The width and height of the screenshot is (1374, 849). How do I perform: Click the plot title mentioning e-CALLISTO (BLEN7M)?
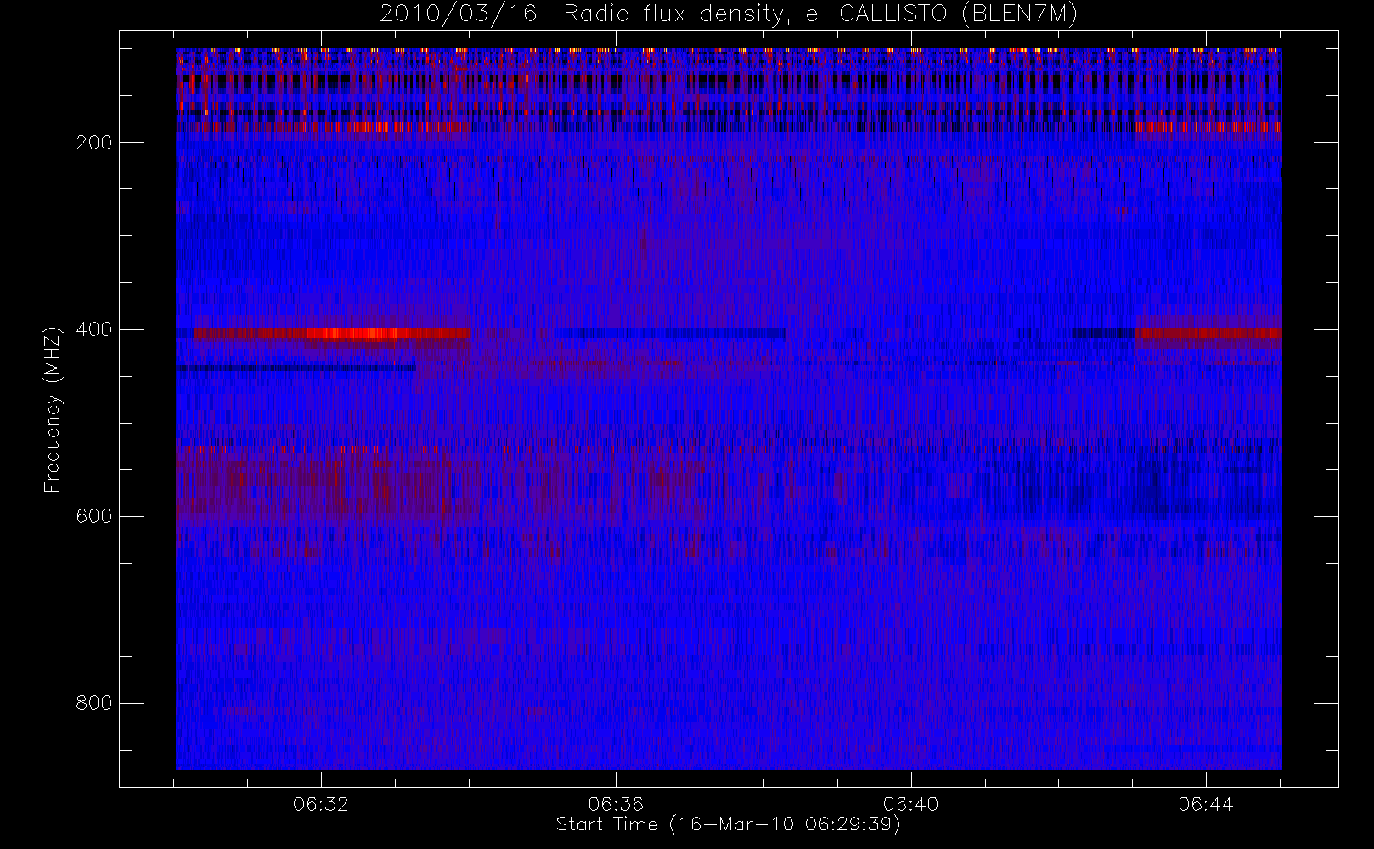click(729, 14)
